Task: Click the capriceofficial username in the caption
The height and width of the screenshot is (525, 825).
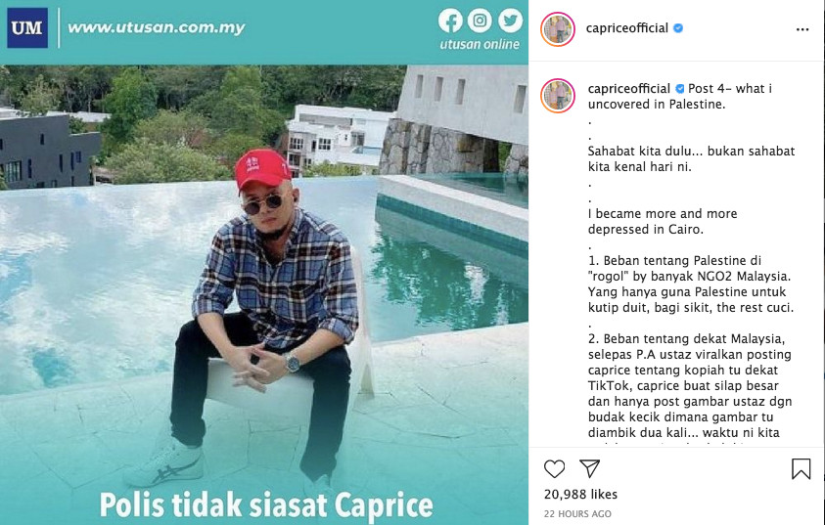Action: [x=628, y=88]
